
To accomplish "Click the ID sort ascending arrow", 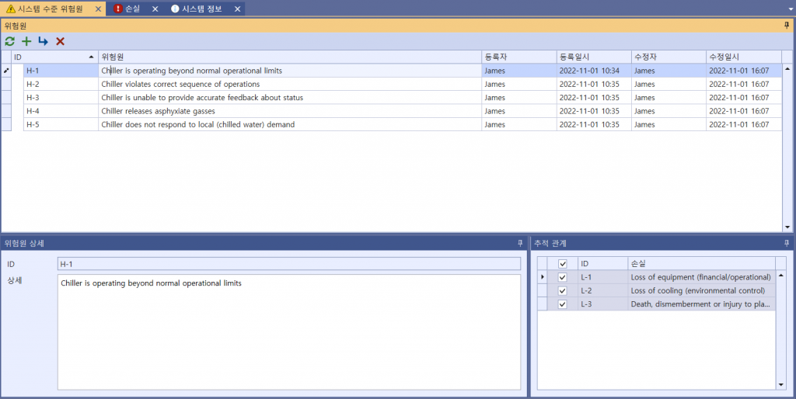I will 92,57.
